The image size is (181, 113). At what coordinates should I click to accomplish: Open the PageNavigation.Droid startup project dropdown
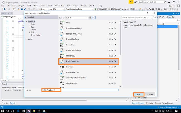point(79,9)
